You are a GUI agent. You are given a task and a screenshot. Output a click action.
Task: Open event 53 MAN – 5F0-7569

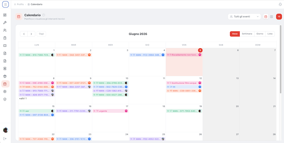(x=37, y=91)
